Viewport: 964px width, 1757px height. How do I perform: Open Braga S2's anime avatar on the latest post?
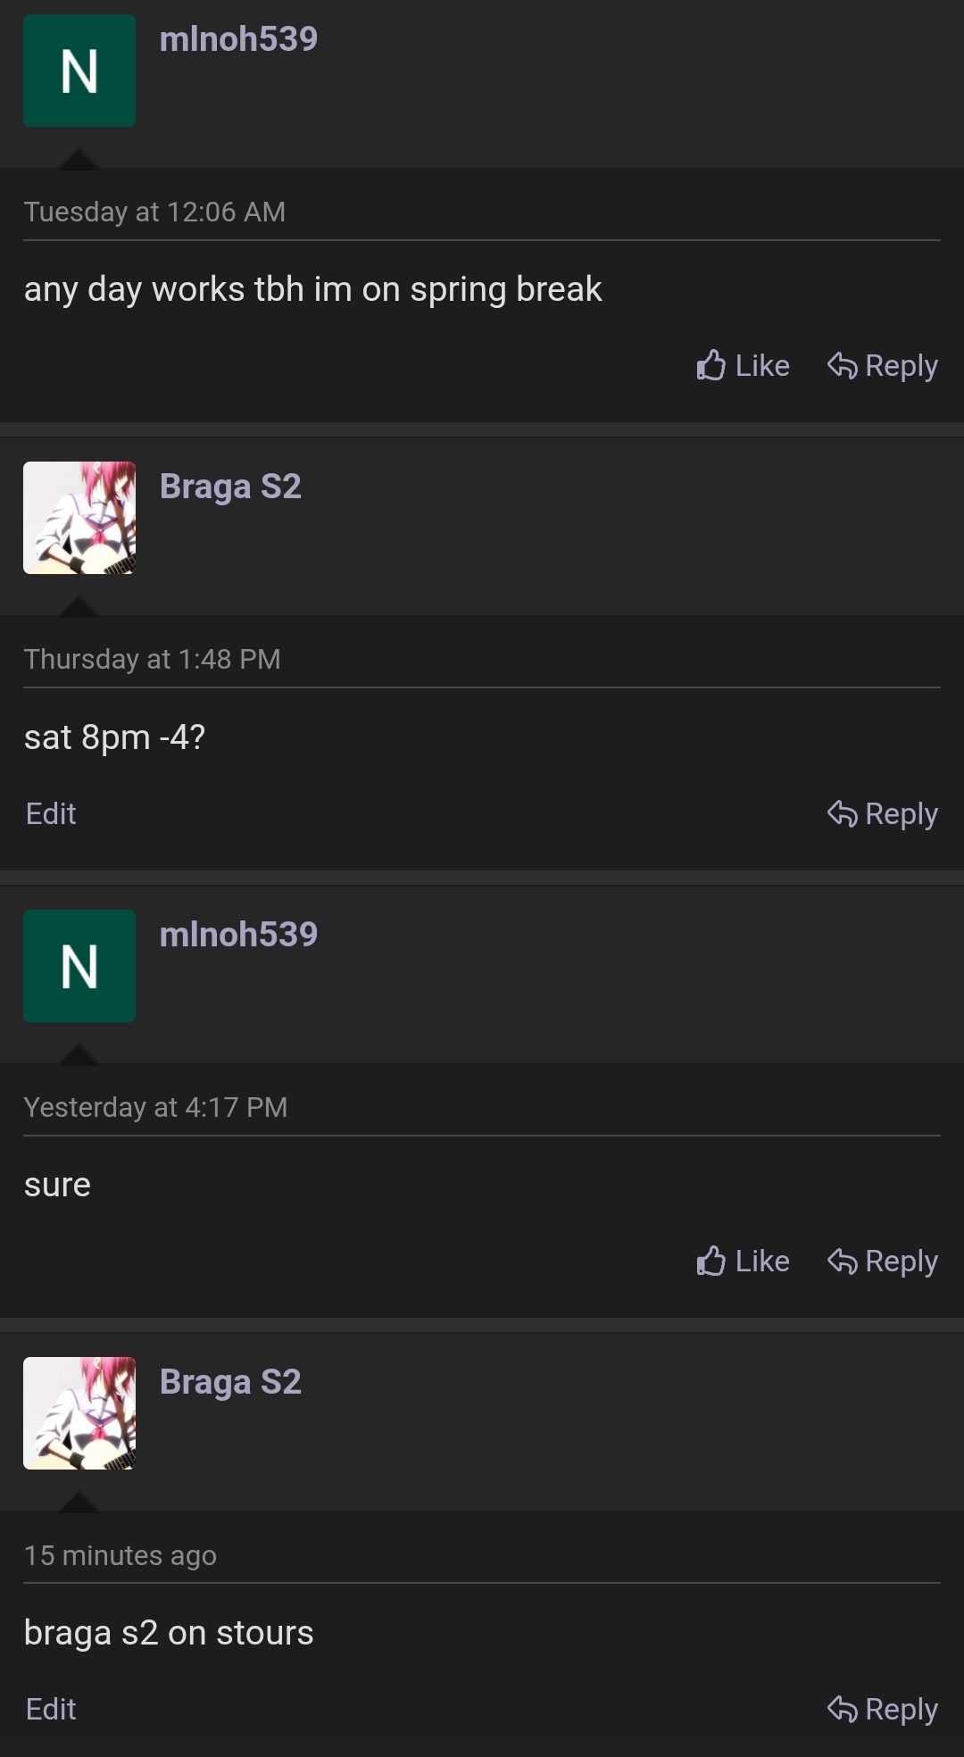(x=79, y=1412)
